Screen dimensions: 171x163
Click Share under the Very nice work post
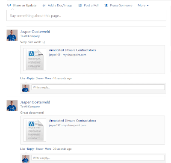tap(39, 78)
